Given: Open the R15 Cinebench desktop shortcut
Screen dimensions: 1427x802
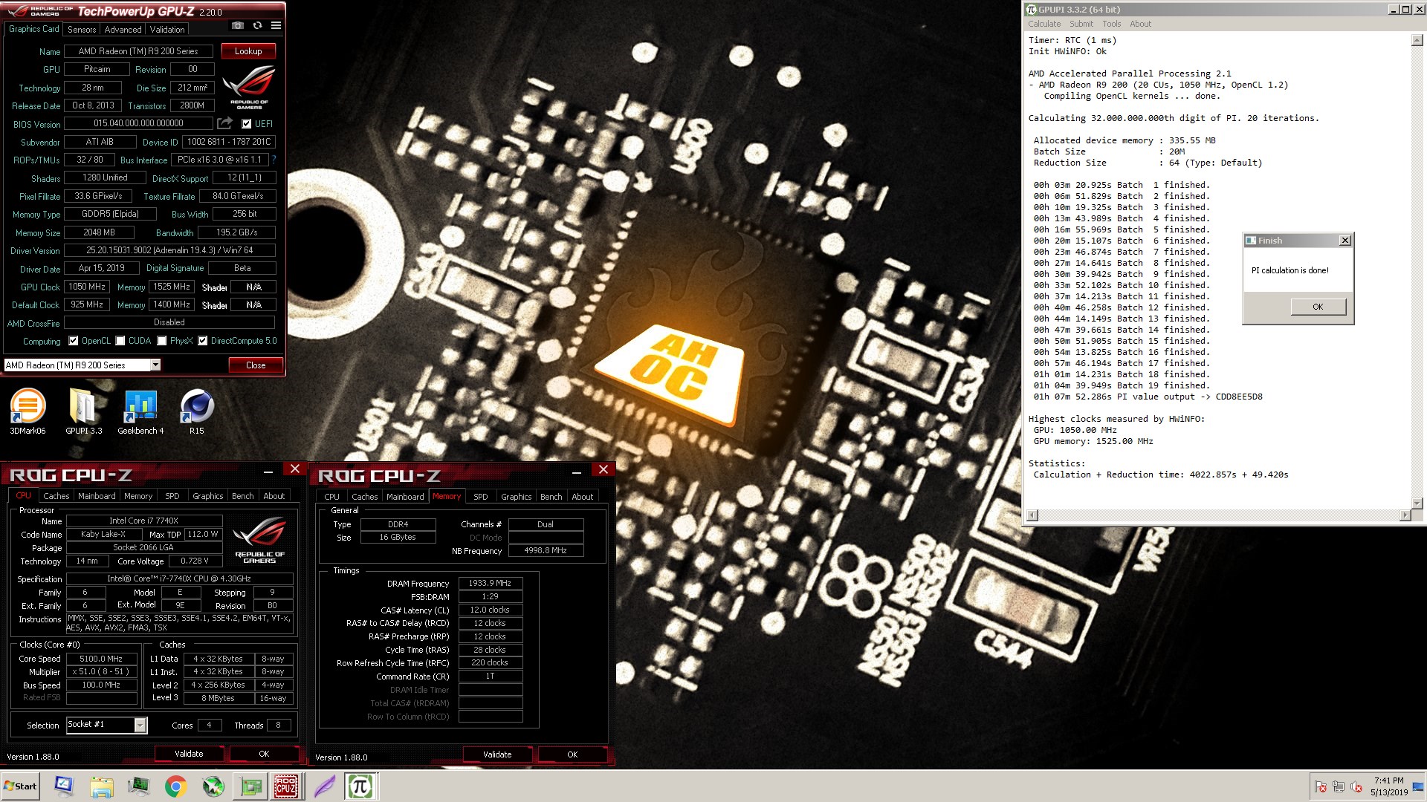Looking at the screenshot, I should (x=197, y=411).
